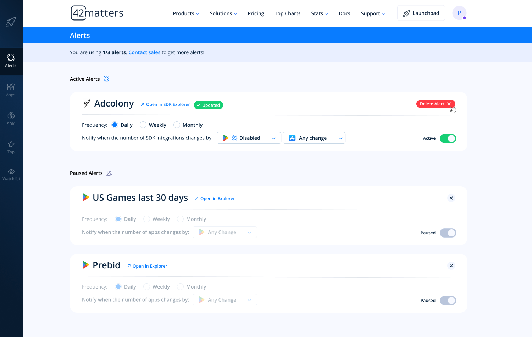Remove the US Games last 30 days alert

[451, 198]
